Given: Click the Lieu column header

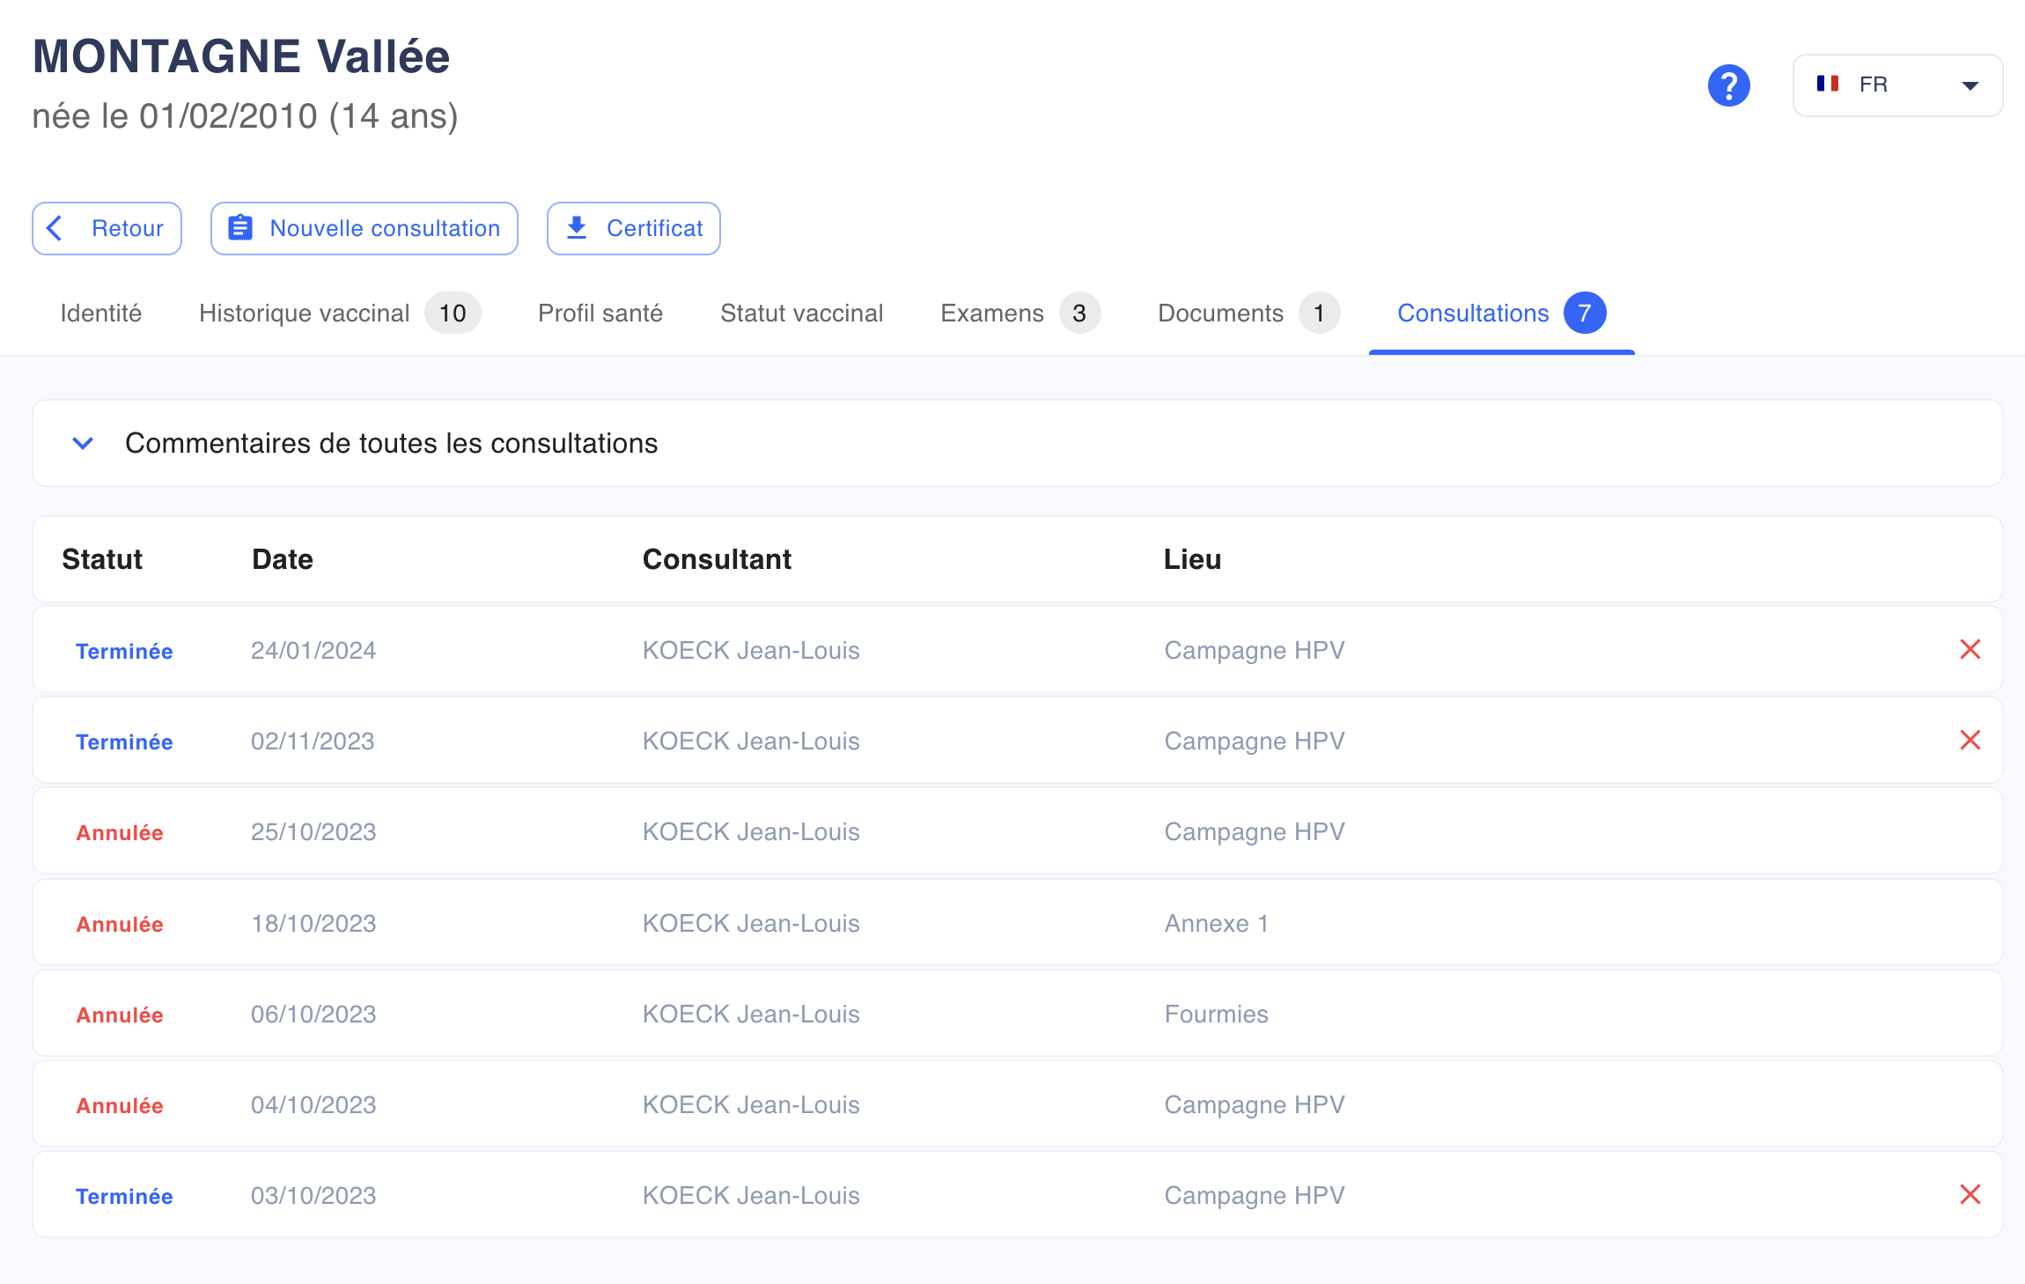Looking at the screenshot, I should pos(1192,559).
